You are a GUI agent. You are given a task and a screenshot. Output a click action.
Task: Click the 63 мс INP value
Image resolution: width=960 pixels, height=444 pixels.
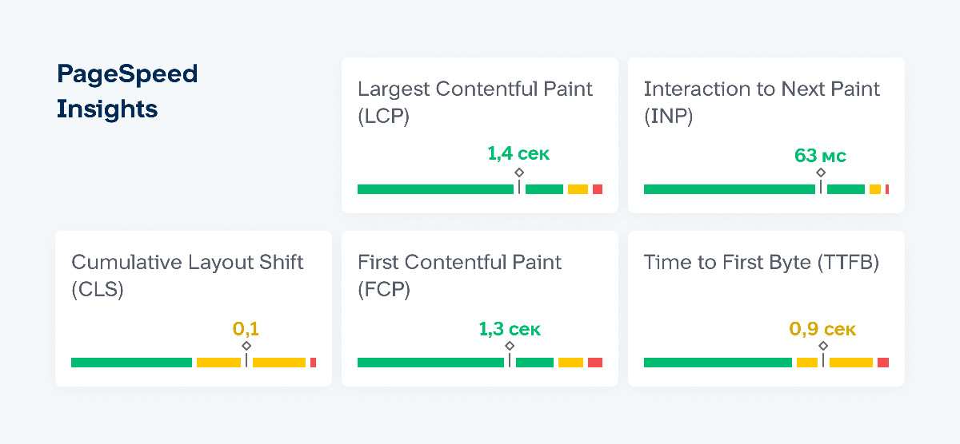820,155
